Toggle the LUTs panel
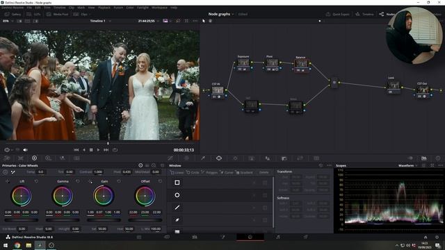The image size is (445, 250). click(x=34, y=14)
